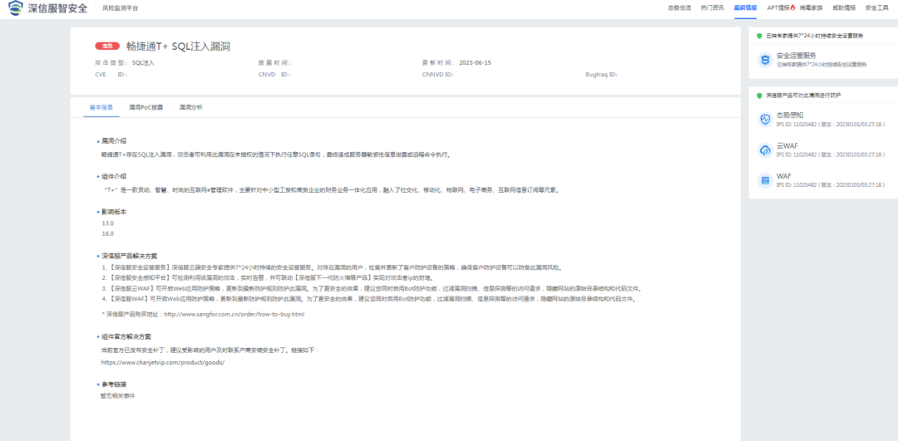Image resolution: width=898 pixels, height=441 pixels.
Task: Click the icon left of the plain WAF entry
Action: (x=765, y=181)
